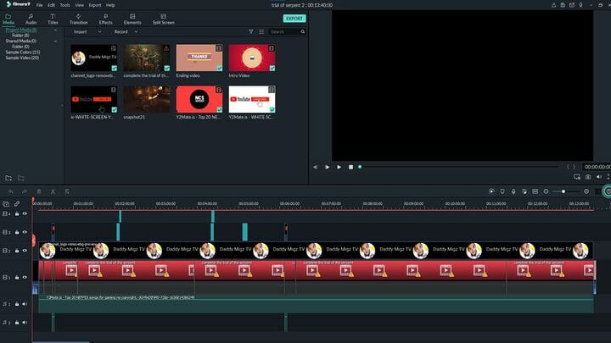611x343 pixels.
Task: Hide video track 1 using eye icon
Action: click(x=25, y=277)
